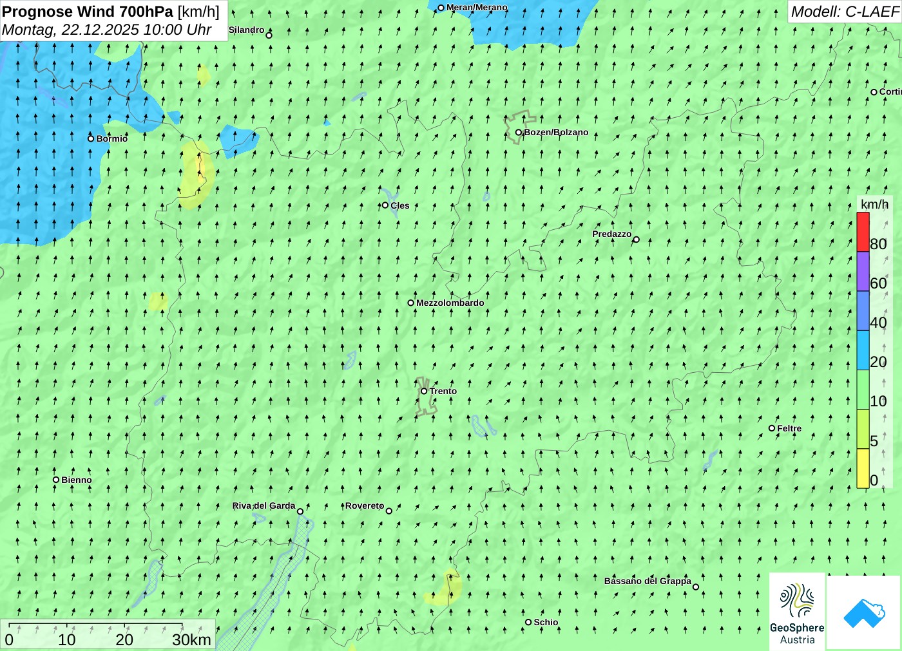Viewport: 902px width, 651px height.
Task: Click the '30km' scale bar label
Action: [191, 639]
